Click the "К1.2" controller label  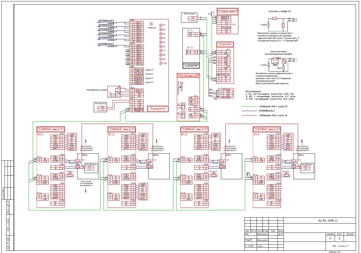click(112, 135)
